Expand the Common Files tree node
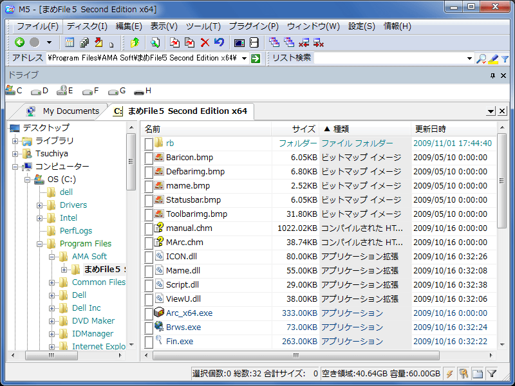Image resolution: width=515 pixels, height=386 pixels. pos(52,282)
